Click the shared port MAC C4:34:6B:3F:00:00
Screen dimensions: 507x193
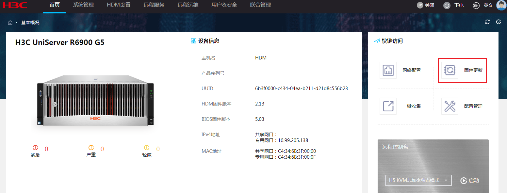(297, 151)
